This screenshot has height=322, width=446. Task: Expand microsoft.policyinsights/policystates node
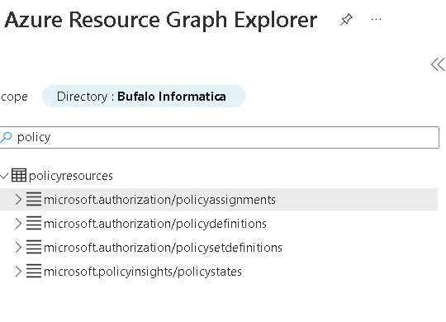18,272
